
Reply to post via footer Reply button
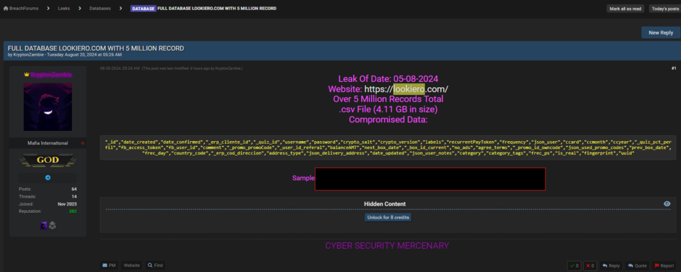coord(611,265)
